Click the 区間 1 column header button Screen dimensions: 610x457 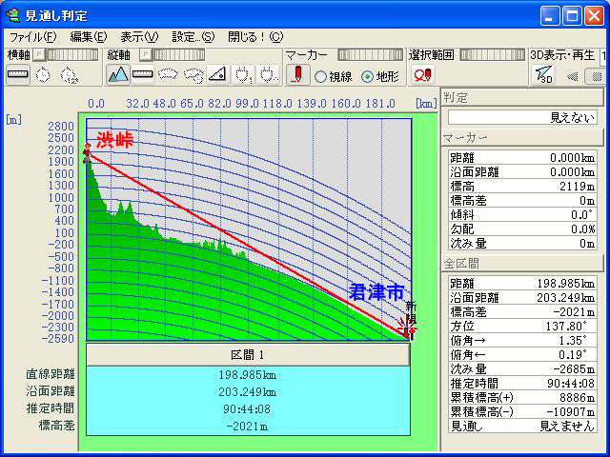pyautogui.click(x=248, y=354)
